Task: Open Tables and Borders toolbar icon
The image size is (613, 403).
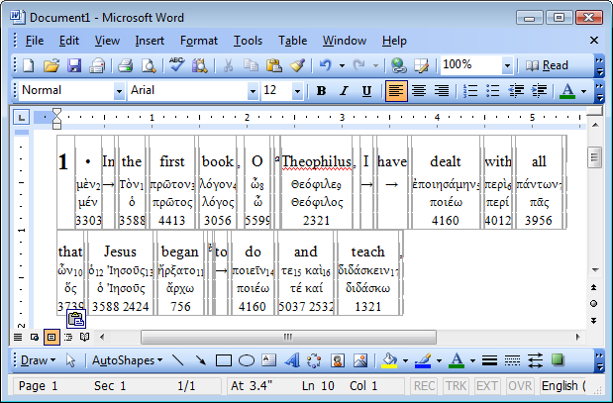Action: tap(422, 65)
